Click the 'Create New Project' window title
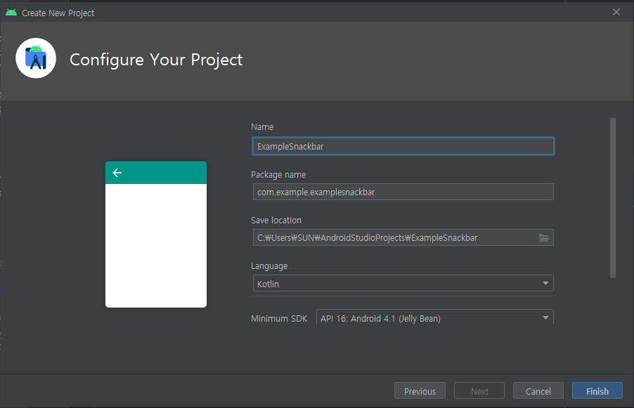The width and height of the screenshot is (634, 408). (58, 13)
